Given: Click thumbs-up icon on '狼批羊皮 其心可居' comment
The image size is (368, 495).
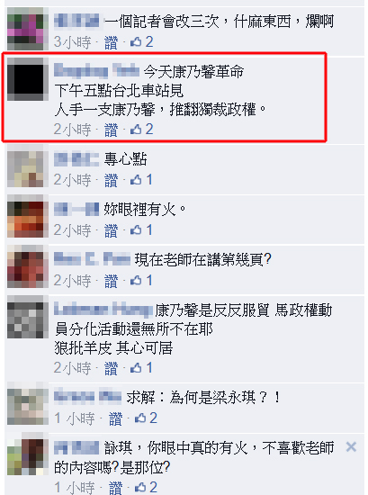Looking at the screenshot, I should tap(136, 367).
